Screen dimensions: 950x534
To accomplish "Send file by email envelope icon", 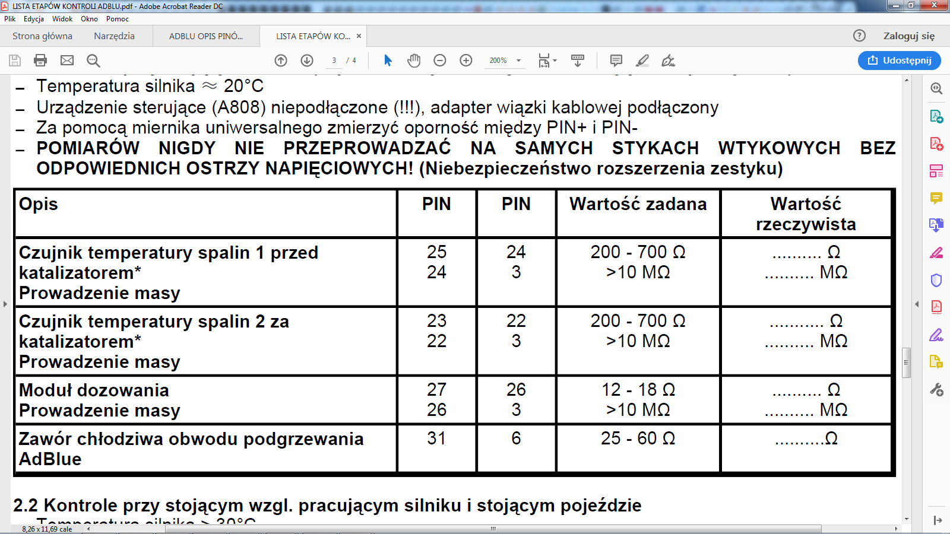I will 67,61.
